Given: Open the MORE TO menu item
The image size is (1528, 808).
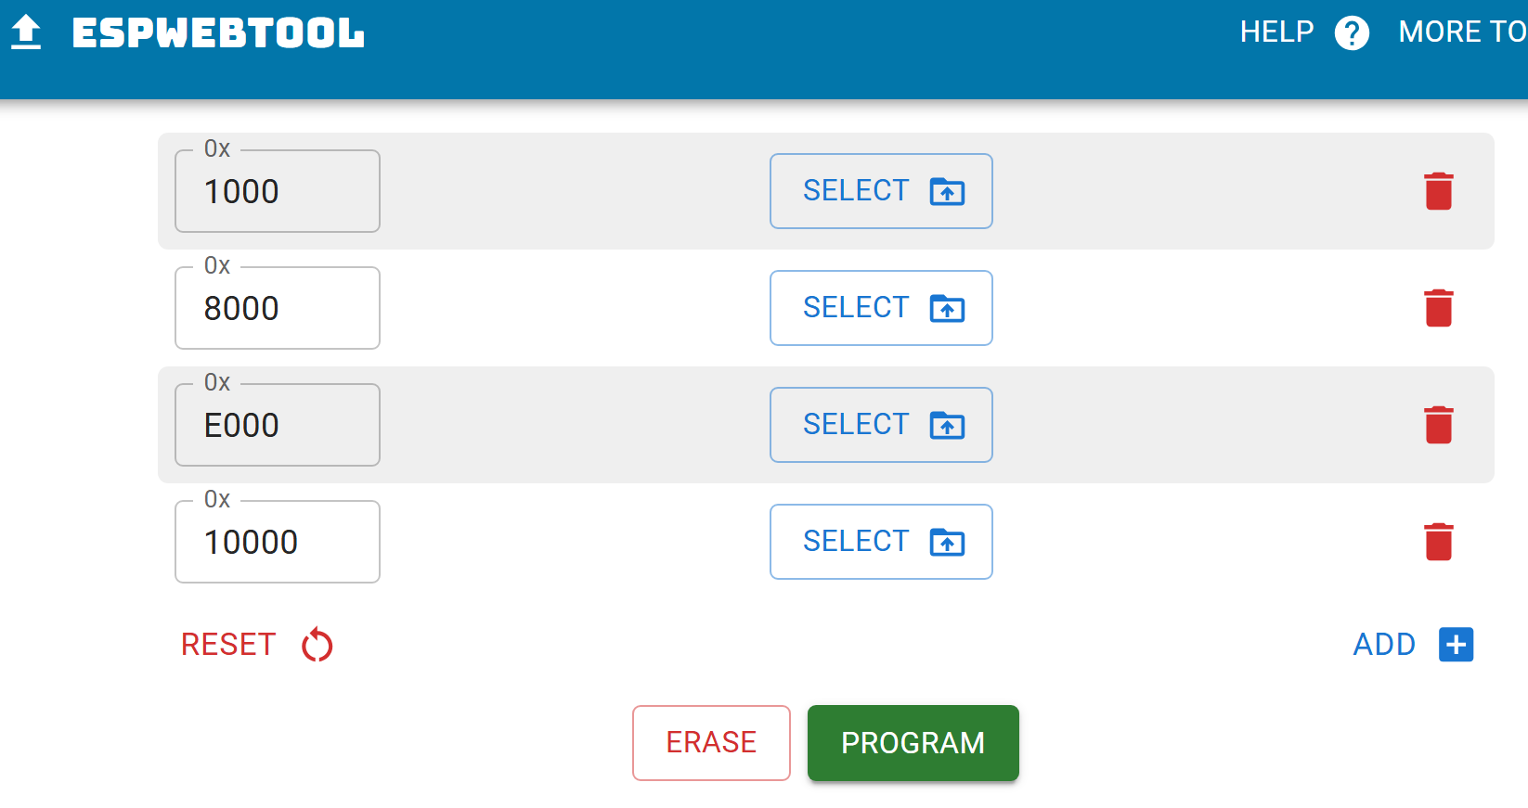Looking at the screenshot, I should (x=1462, y=32).
